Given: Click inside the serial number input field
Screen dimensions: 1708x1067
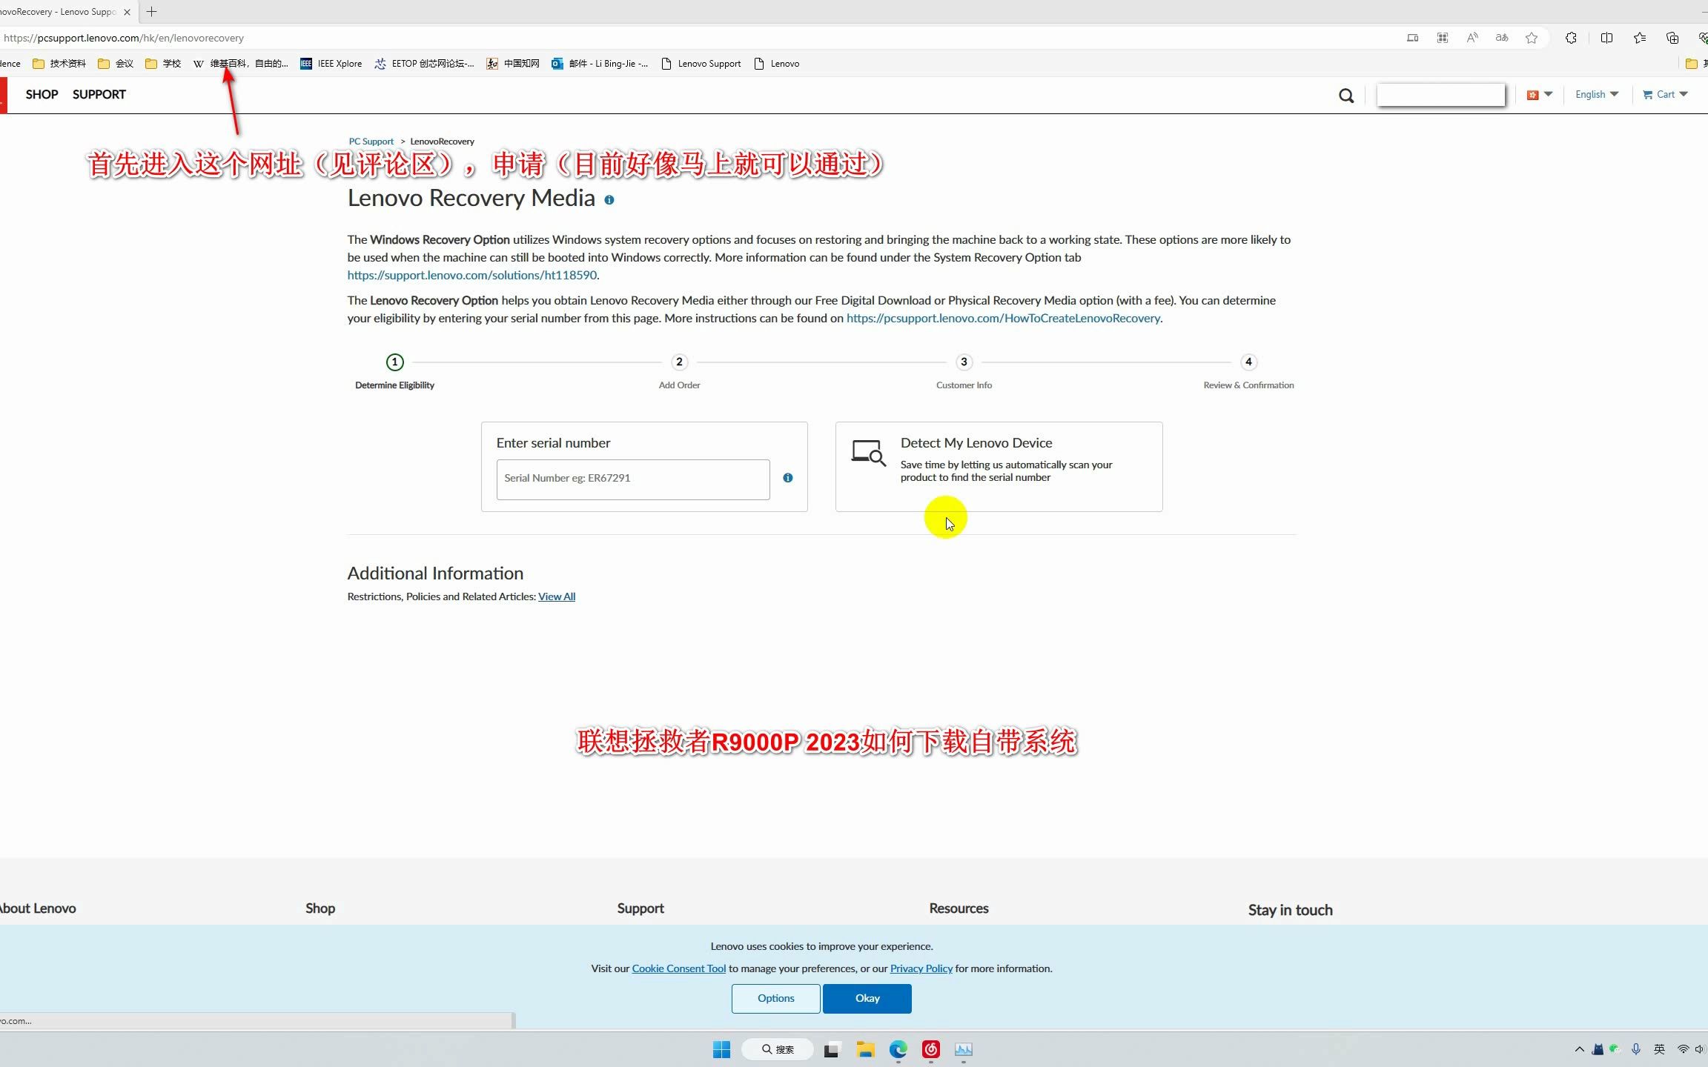Looking at the screenshot, I should [x=632, y=479].
